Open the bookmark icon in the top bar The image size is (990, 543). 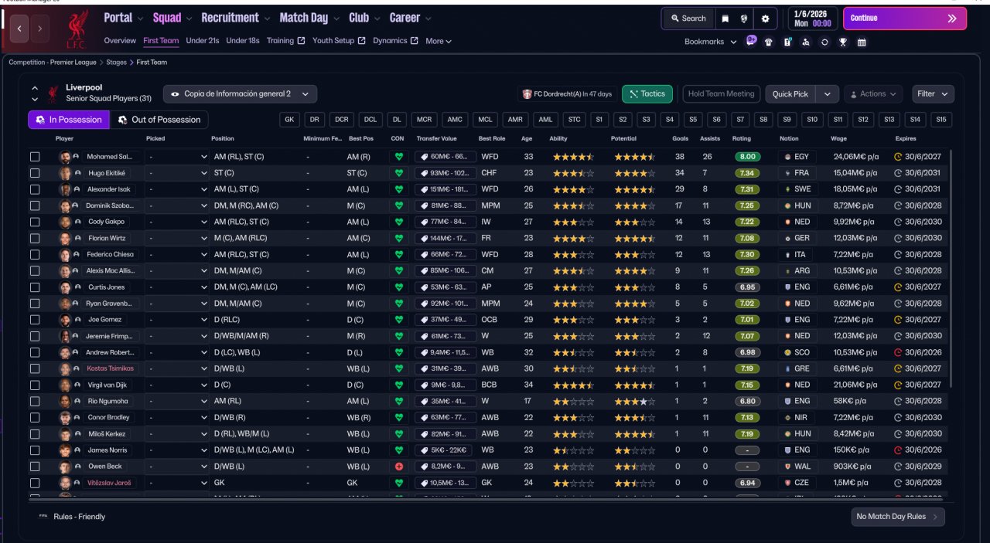(x=725, y=19)
